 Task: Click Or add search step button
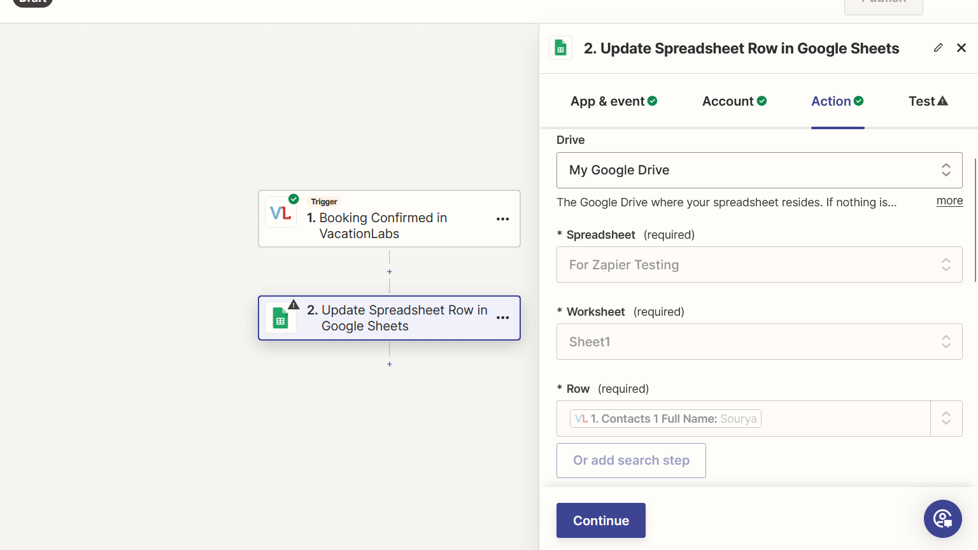(631, 460)
